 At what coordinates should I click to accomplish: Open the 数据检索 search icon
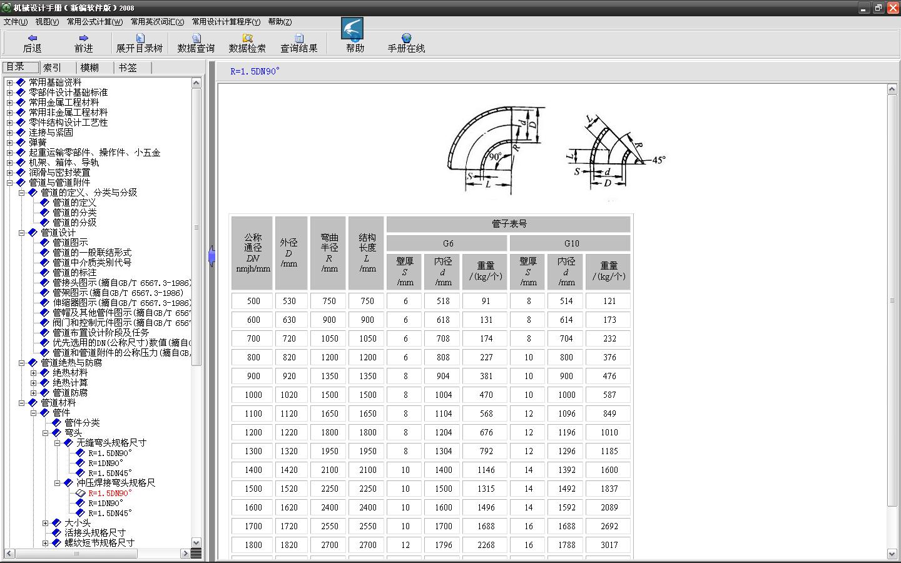point(247,38)
